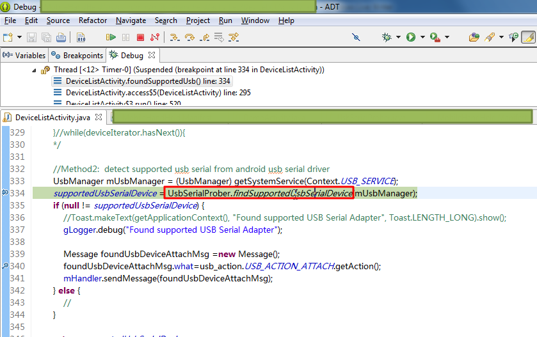
Task: Switch to the Breakpoints tab
Action: click(77, 56)
